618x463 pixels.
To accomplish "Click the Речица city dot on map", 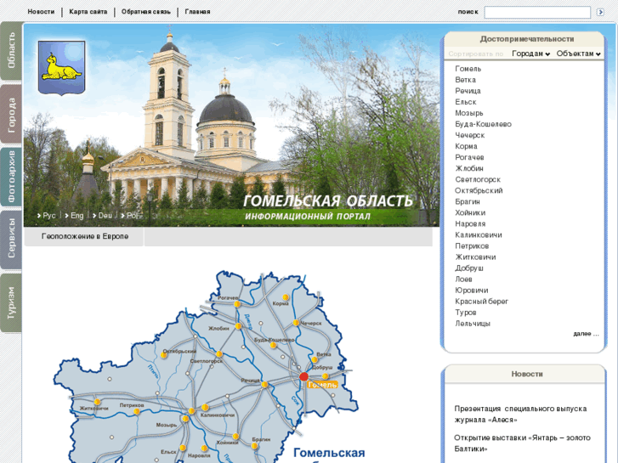I will [264, 384].
